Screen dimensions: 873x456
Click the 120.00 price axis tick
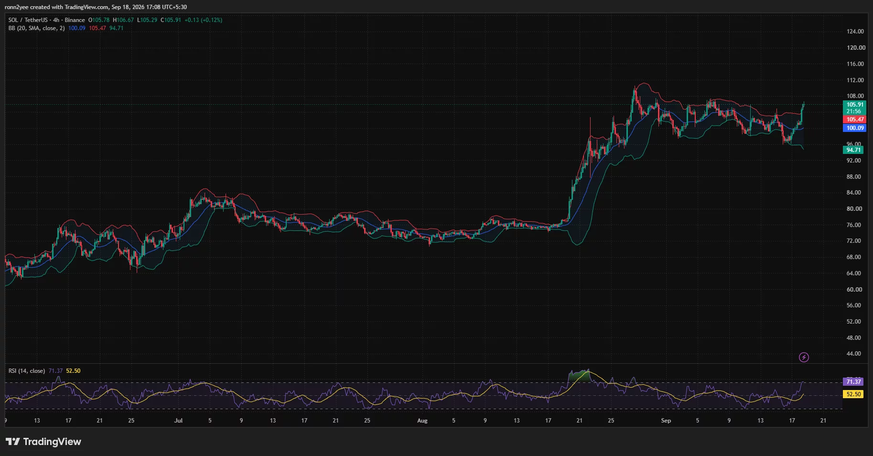click(855, 48)
